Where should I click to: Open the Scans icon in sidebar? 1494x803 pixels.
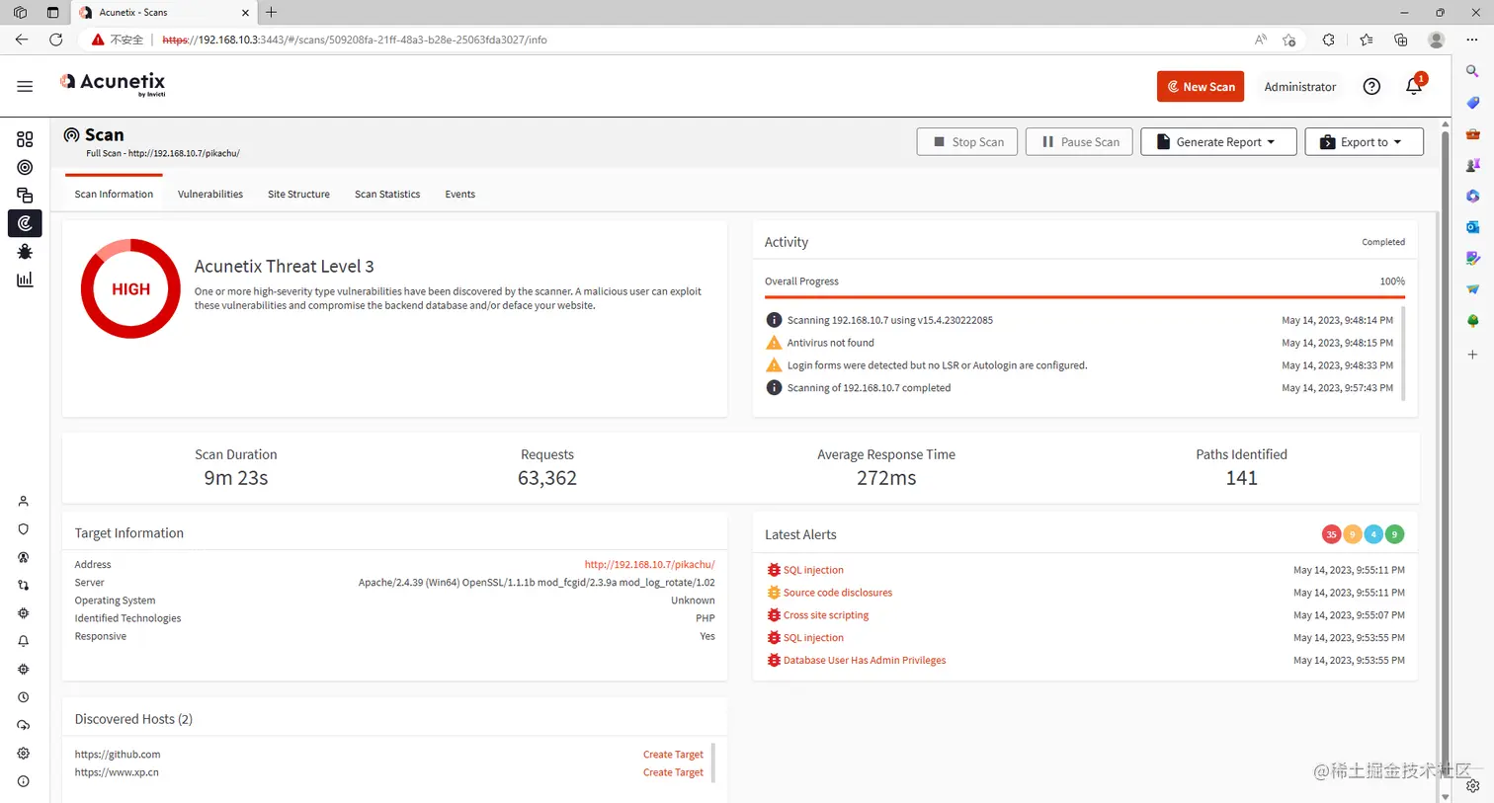click(25, 223)
